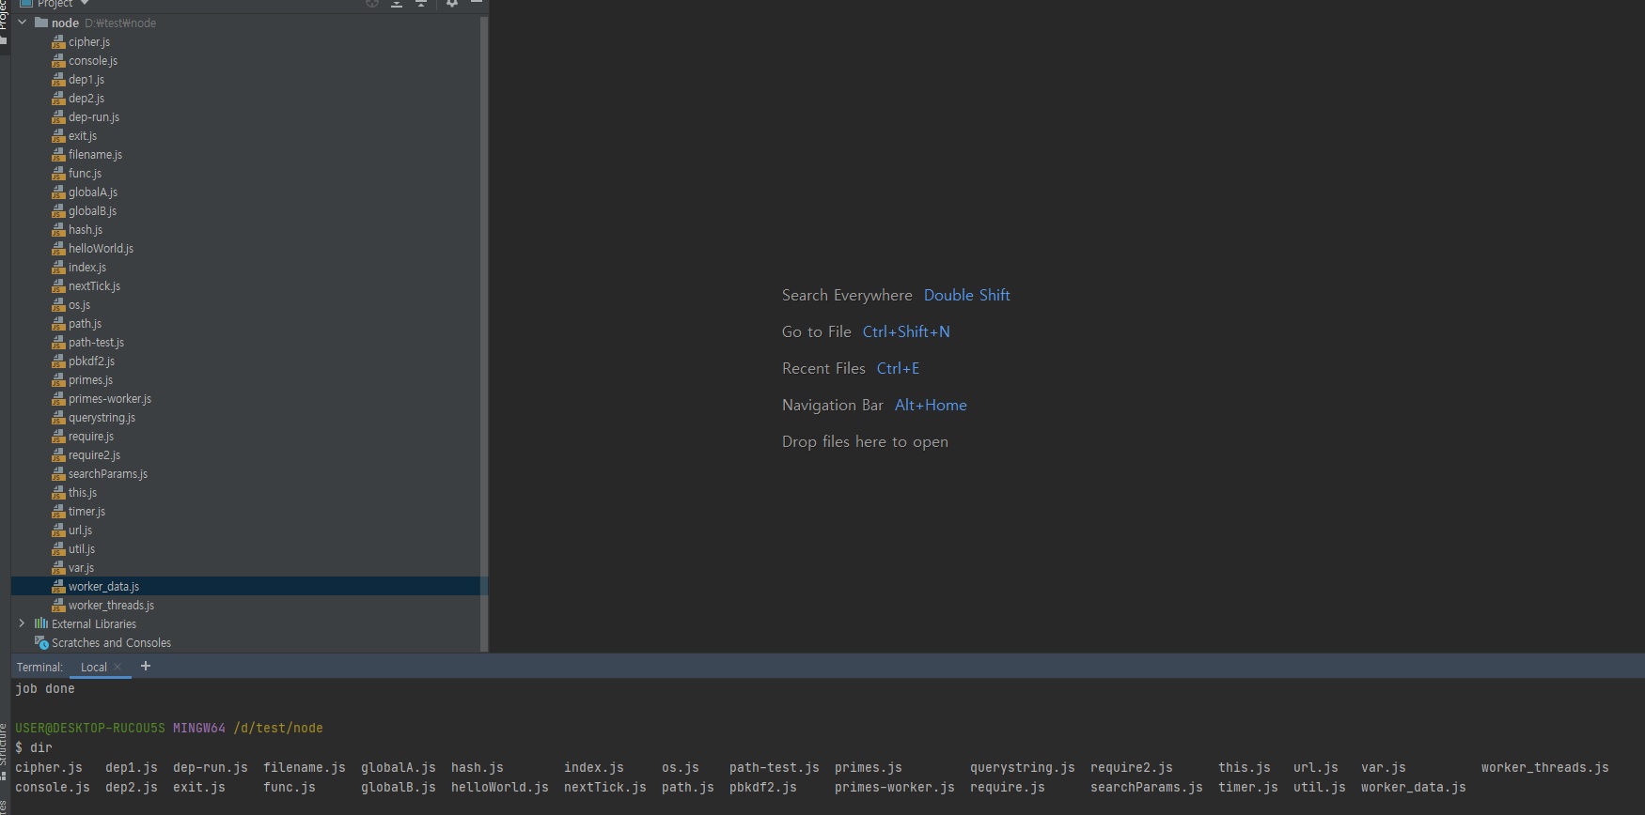Close the Local terminal tab

tap(117, 667)
